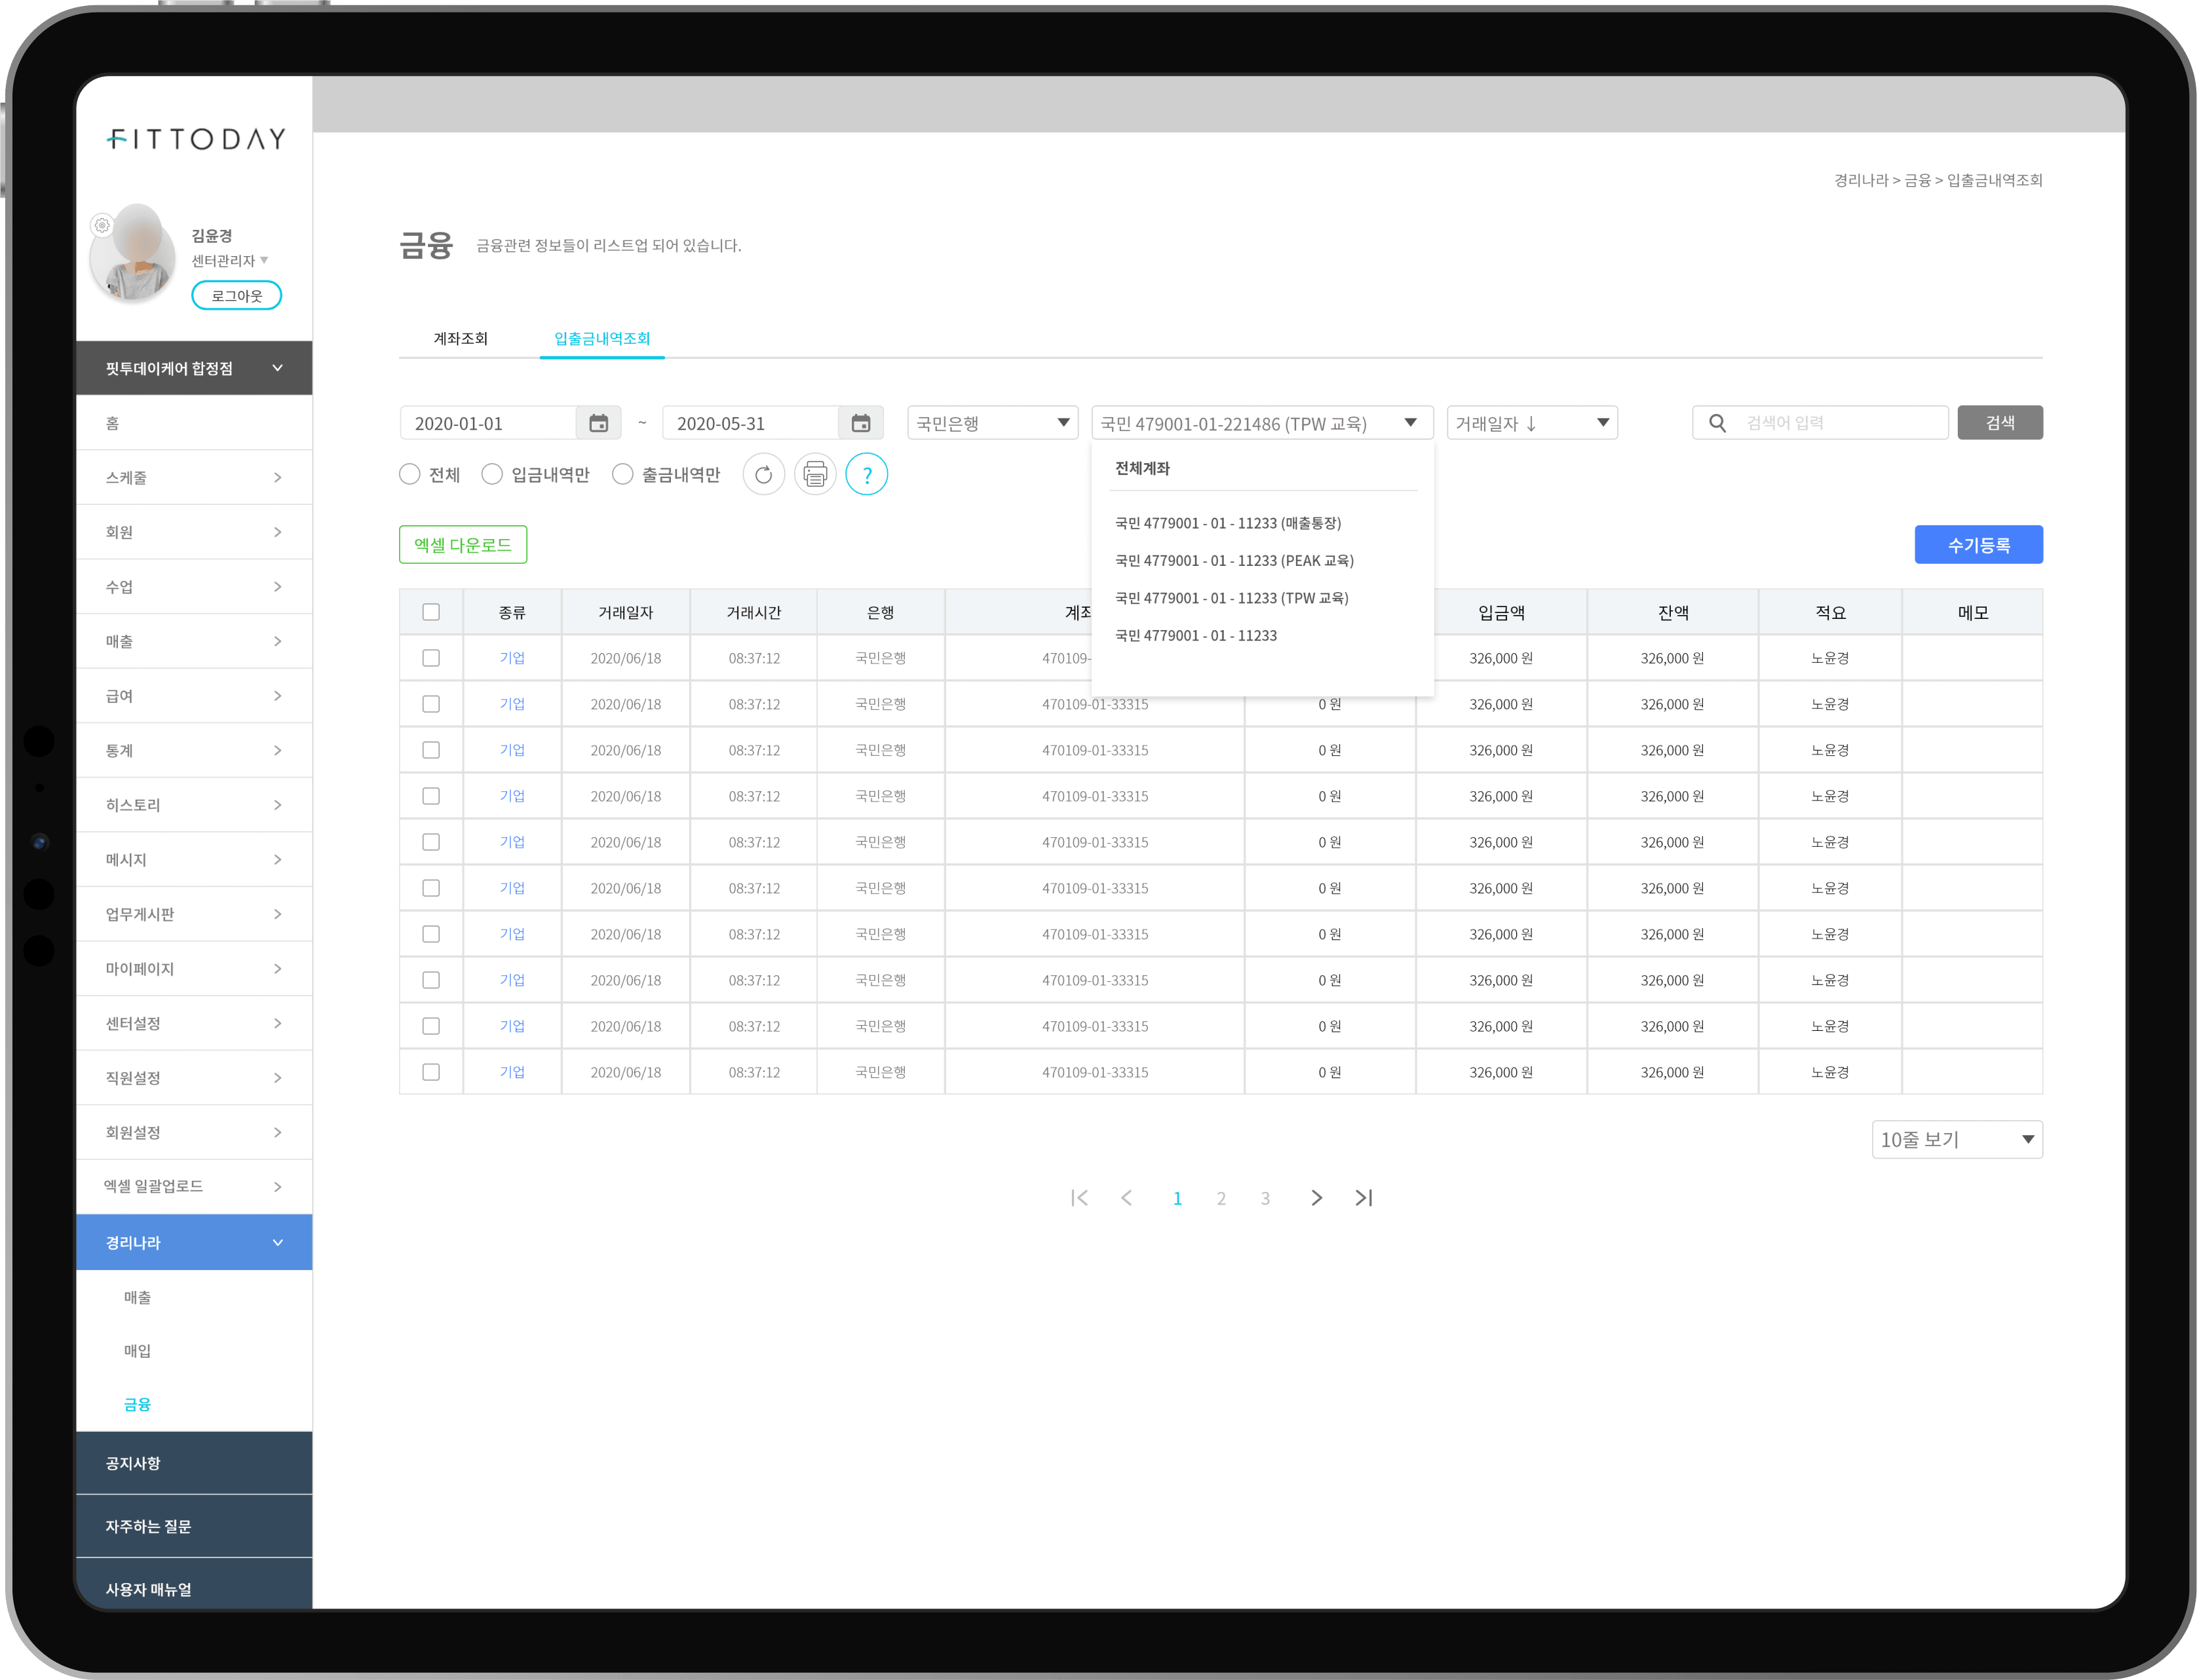Go to previous page arrow
Viewport: 2197px width, 1680px height.
[1126, 1198]
